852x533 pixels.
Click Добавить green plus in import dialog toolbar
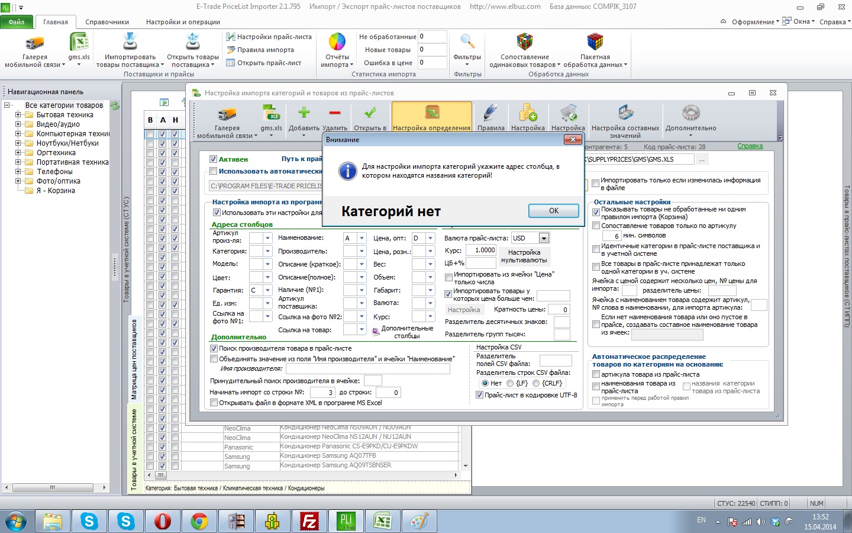[304, 113]
